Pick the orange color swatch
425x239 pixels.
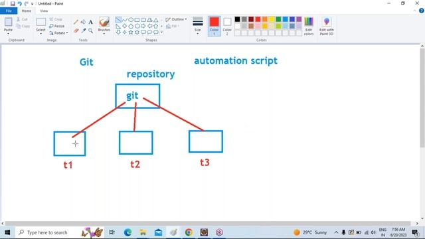(x=265, y=19)
